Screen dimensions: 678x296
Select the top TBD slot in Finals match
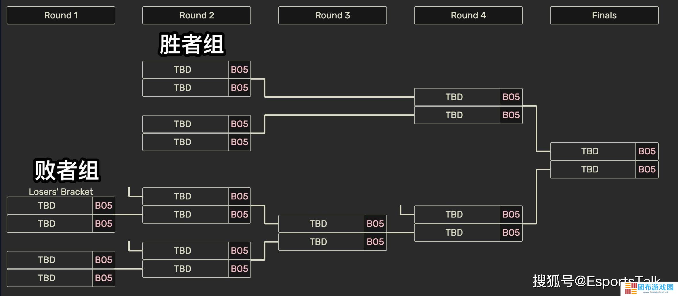pos(590,151)
